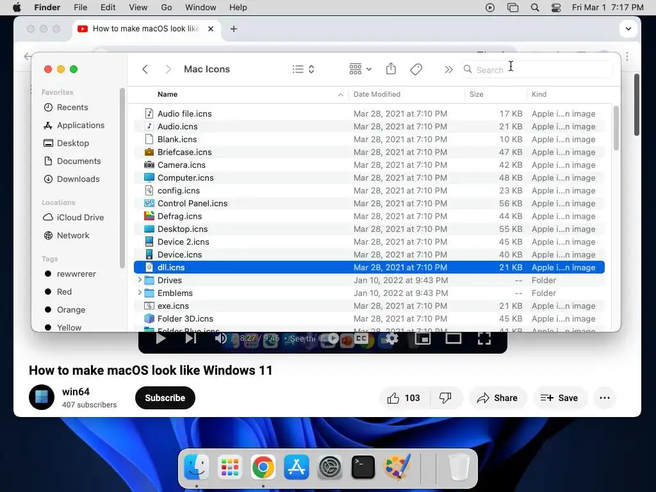Go forward in Finder window
Viewport: 656px width, 492px height.
tap(168, 69)
